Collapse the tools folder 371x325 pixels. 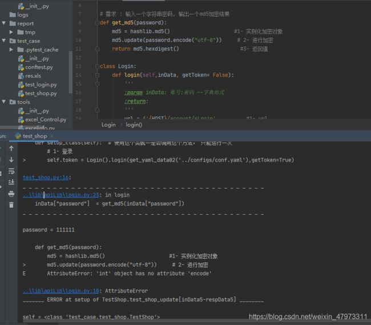click(x=4, y=102)
